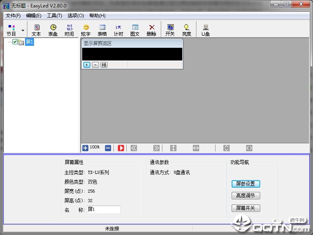Click the screen height value 32

pyautogui.click(x=90, y=201)
